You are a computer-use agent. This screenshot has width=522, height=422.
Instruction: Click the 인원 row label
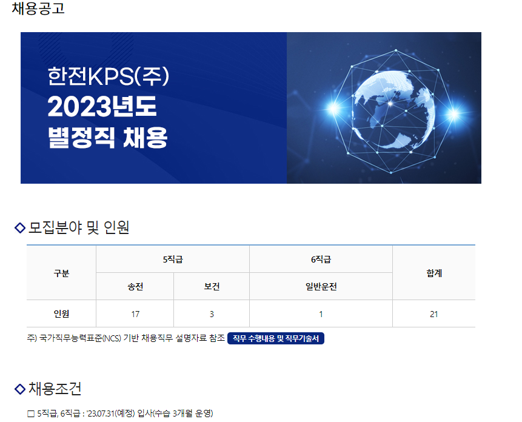[x=61, y=314]
